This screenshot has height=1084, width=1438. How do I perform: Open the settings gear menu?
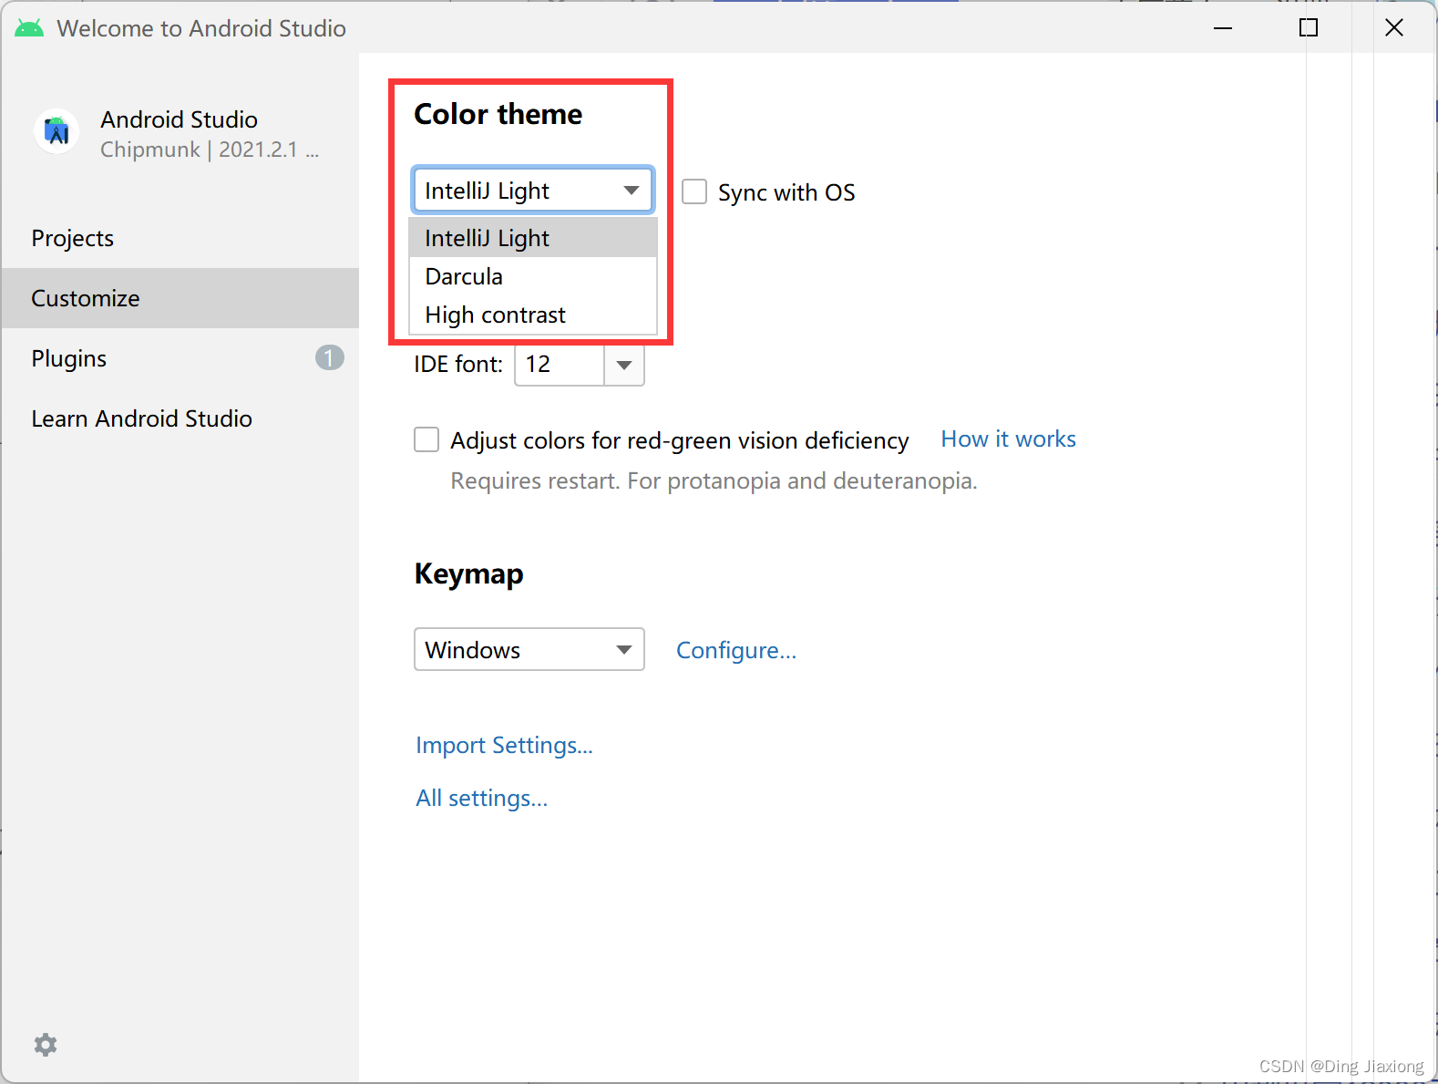[46, 1045]
